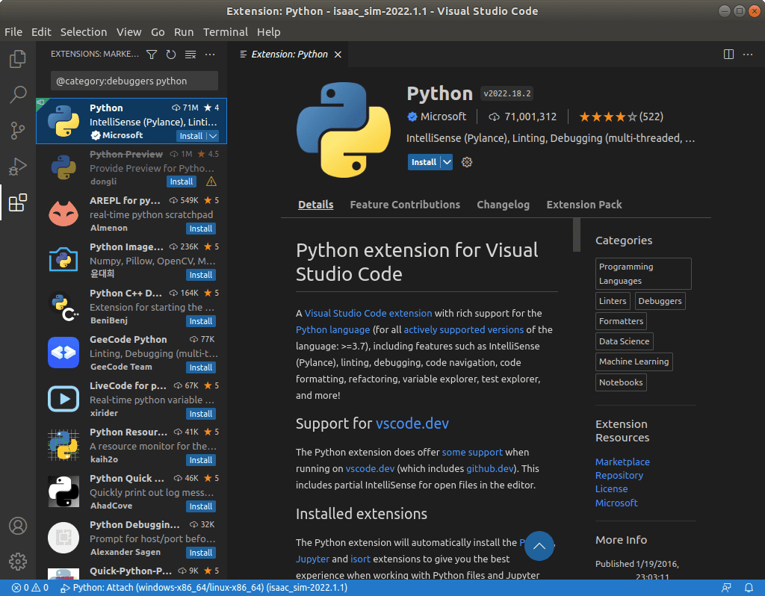Clear extensions search results icon
This screenshot has height=596, width=765.
pos(191,55)
